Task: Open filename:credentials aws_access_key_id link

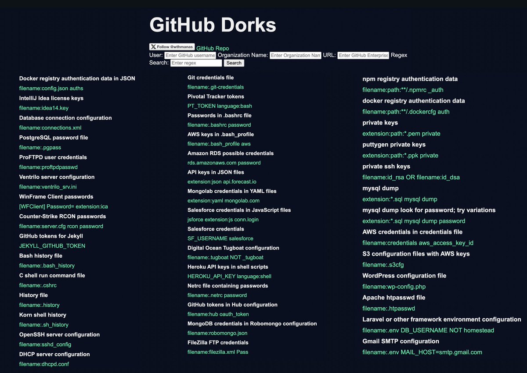Action: [x=418, y=243]
